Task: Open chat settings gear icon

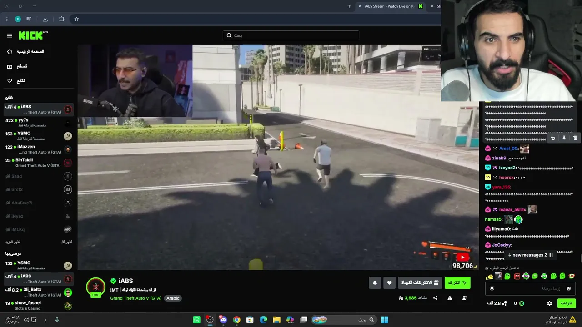Action: 549,303
